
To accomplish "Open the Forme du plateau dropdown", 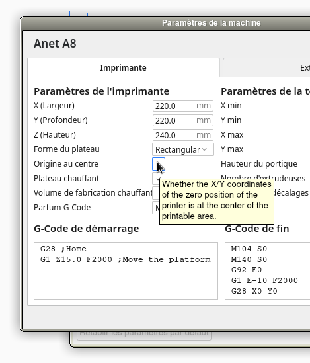I will coord(182,149).
